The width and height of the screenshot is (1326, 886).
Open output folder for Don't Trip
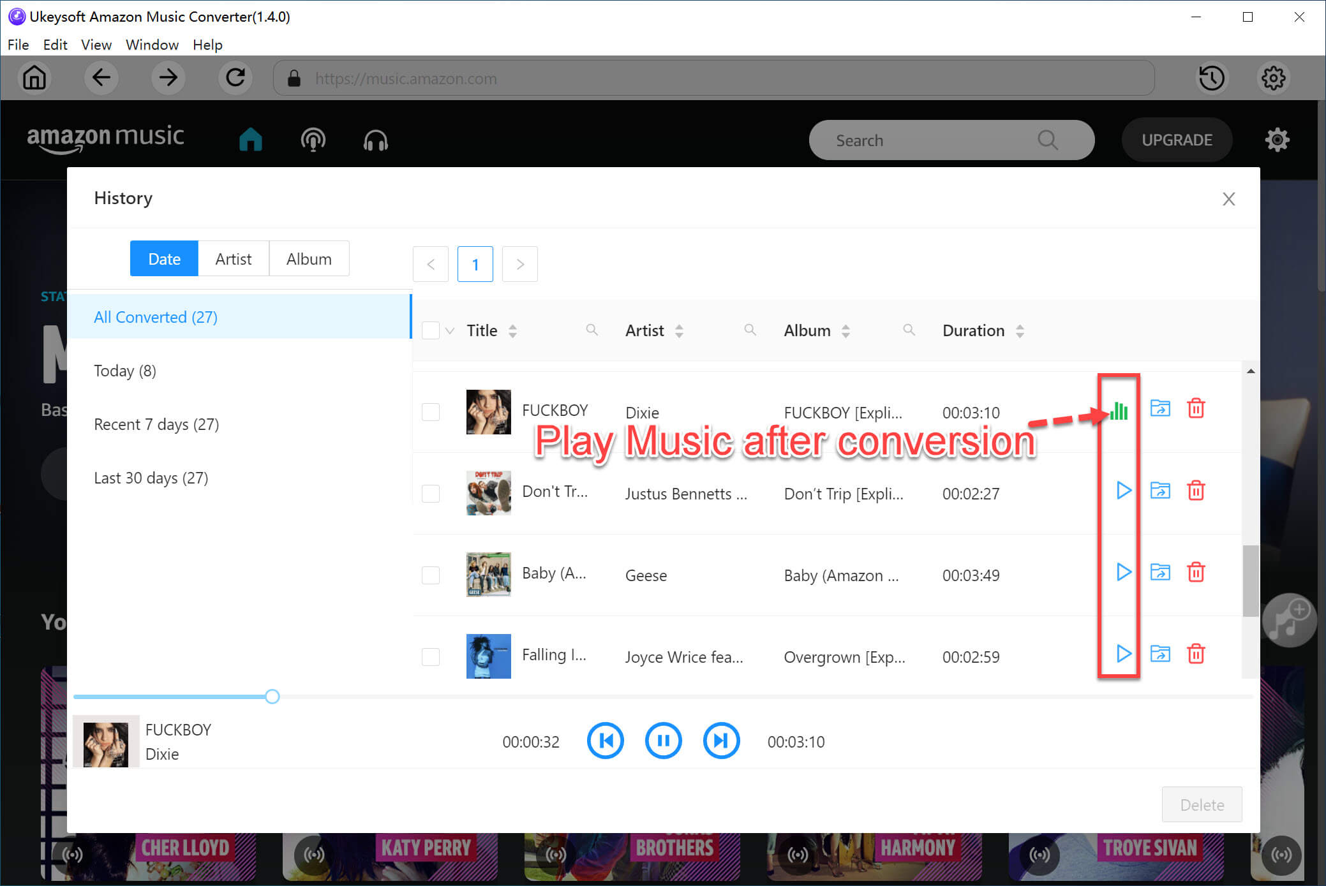coord(1160,491)
